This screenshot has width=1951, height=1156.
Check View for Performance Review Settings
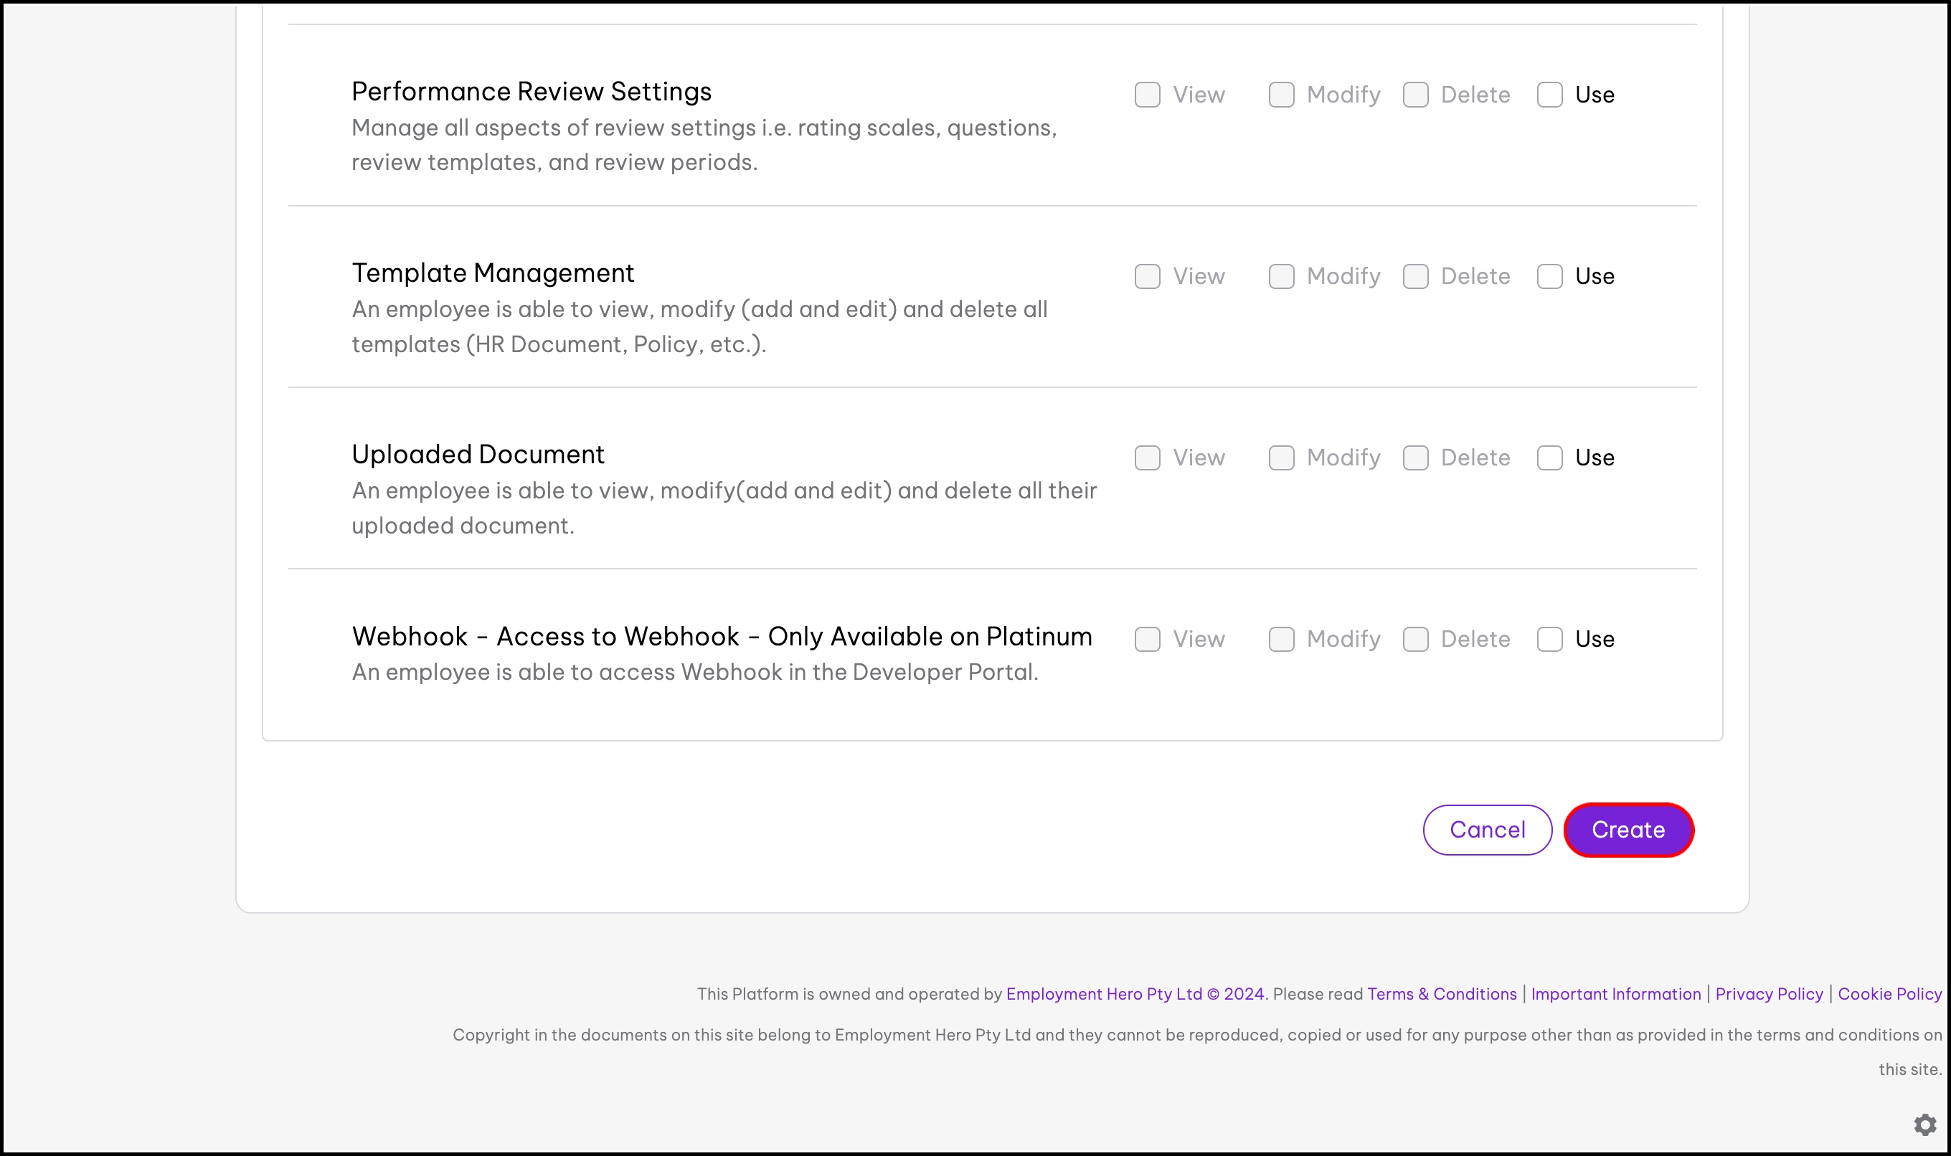[x=1147, y=95]
